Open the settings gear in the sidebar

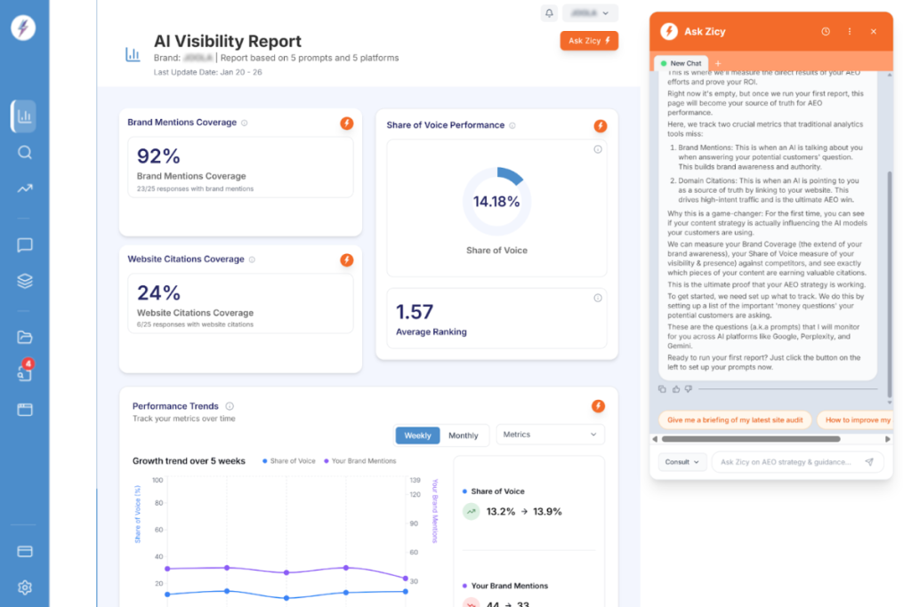click(x=24, y=587)
